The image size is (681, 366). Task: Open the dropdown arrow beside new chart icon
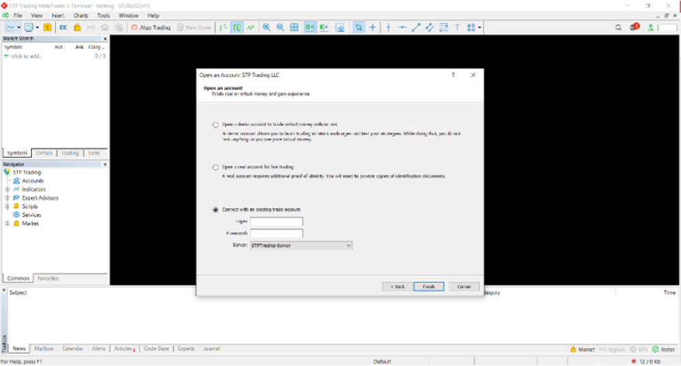point(18,27)
